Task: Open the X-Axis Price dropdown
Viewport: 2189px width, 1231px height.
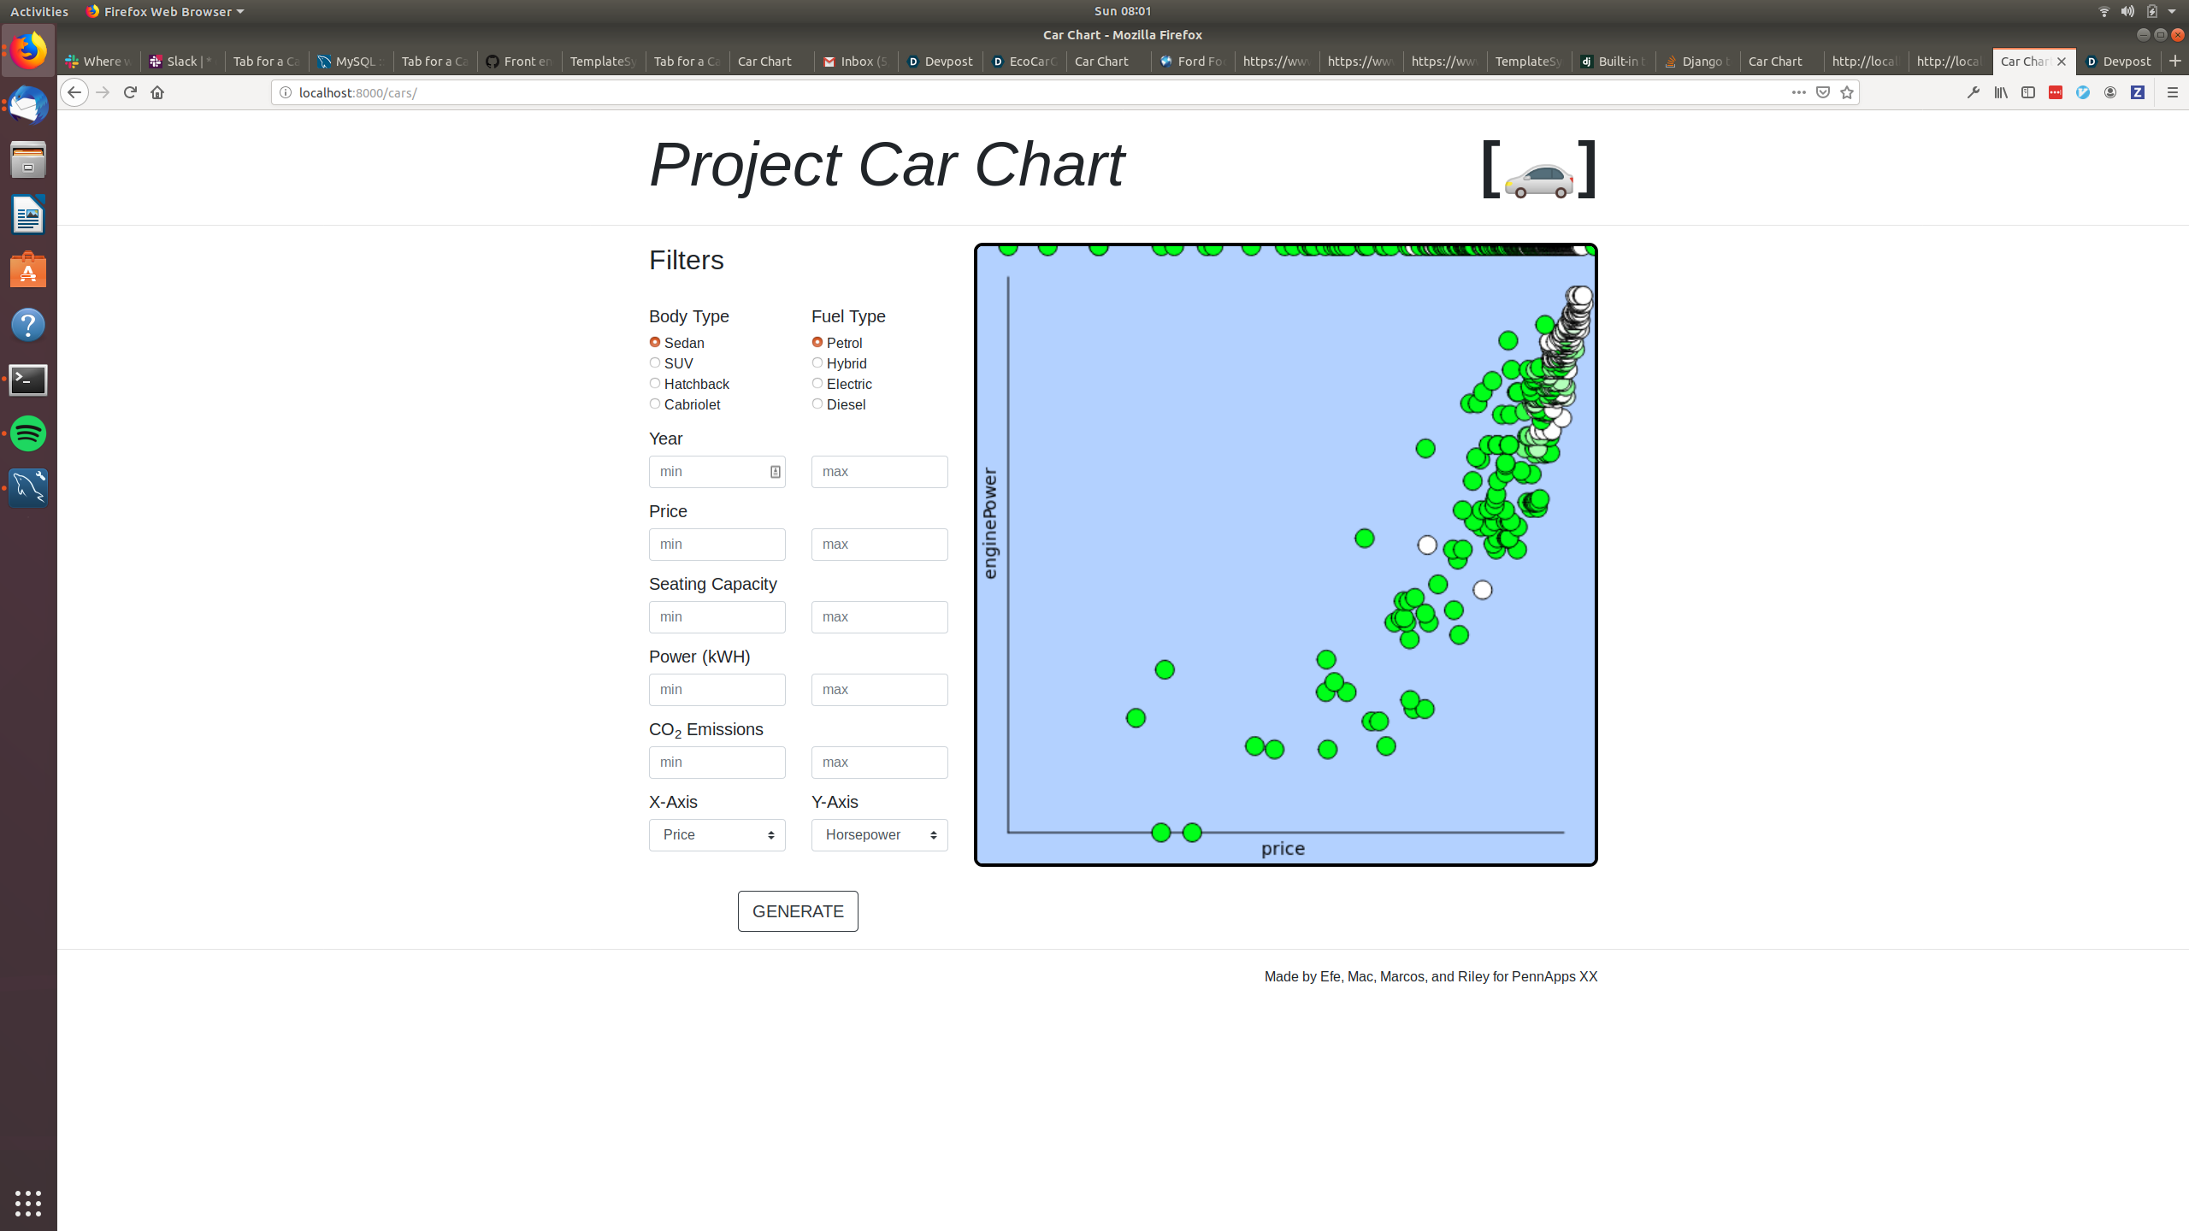Action: point(717,834)
